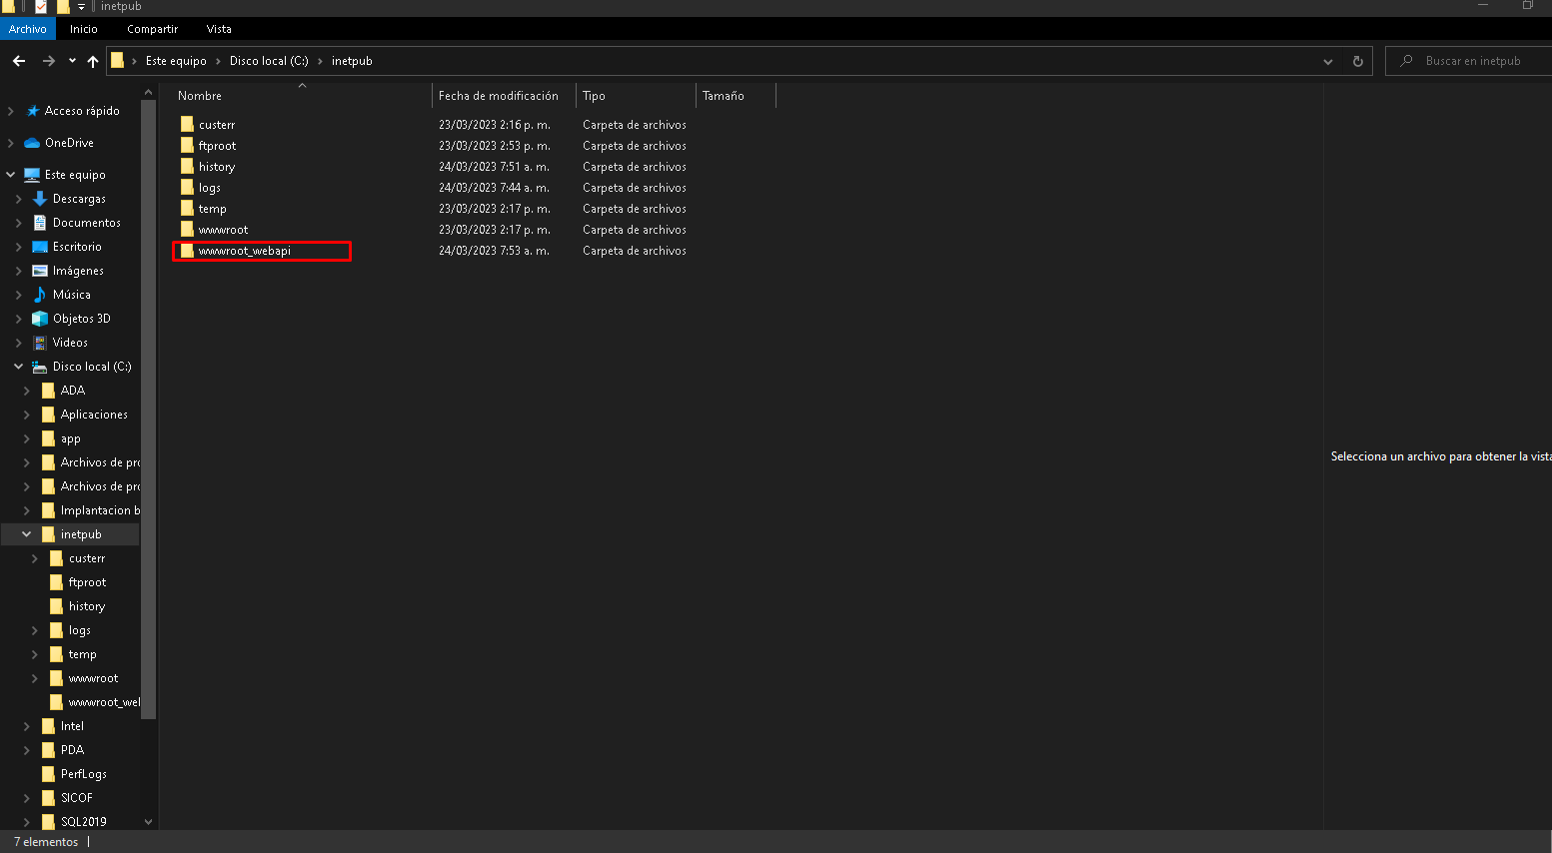Image resolution: width=1552 pixels, height=853 pixels.
Task: Click Este equipo in the breadcrumb path
Action: (x=176, y=61)
